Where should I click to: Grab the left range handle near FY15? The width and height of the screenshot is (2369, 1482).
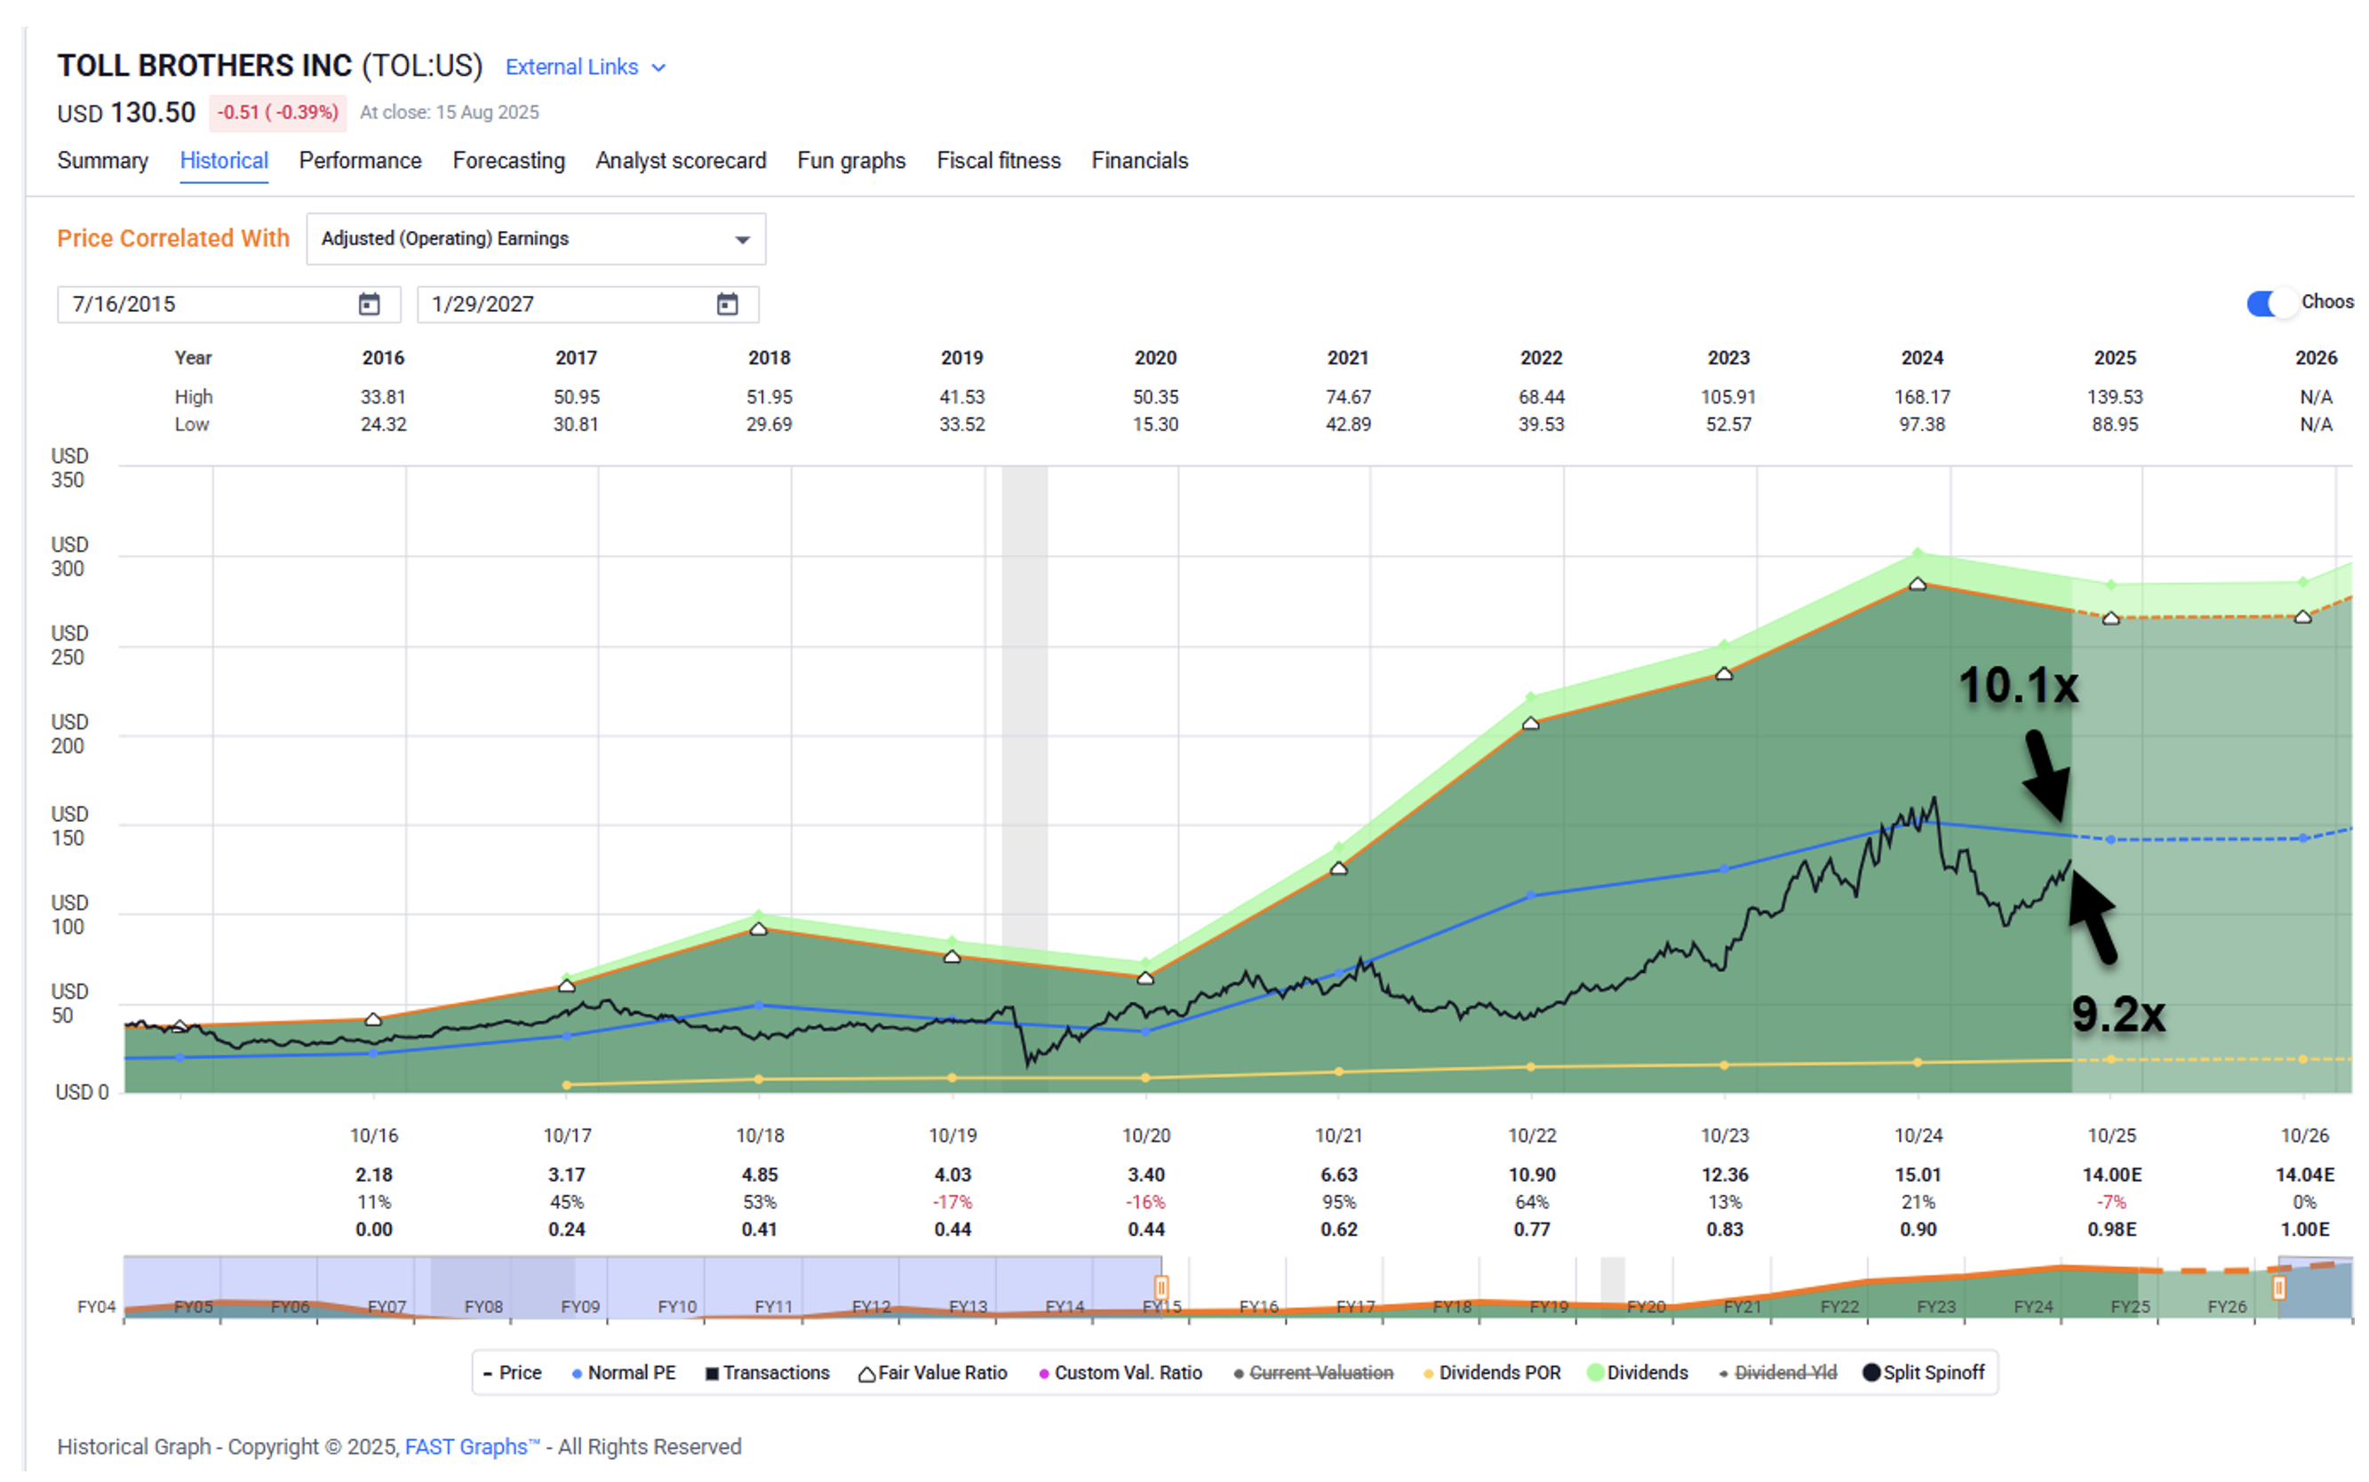click(x=1161, y=1287)
